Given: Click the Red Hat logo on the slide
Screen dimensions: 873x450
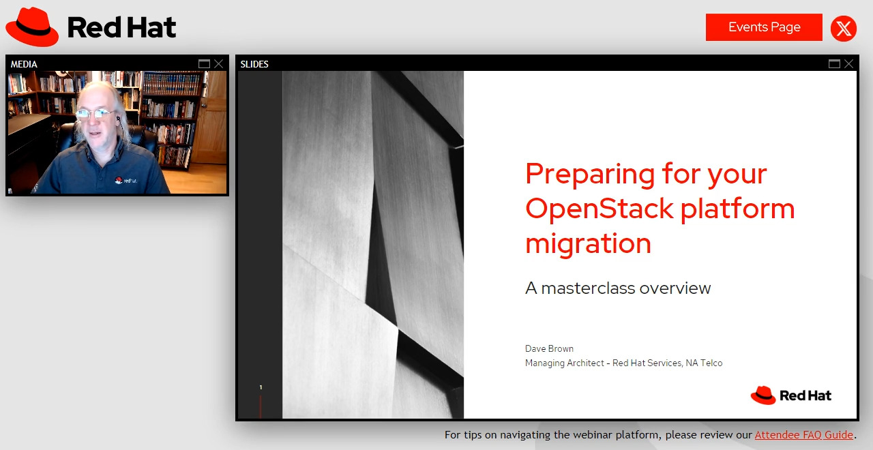Looking at the screenshot, I should point(791,395).
